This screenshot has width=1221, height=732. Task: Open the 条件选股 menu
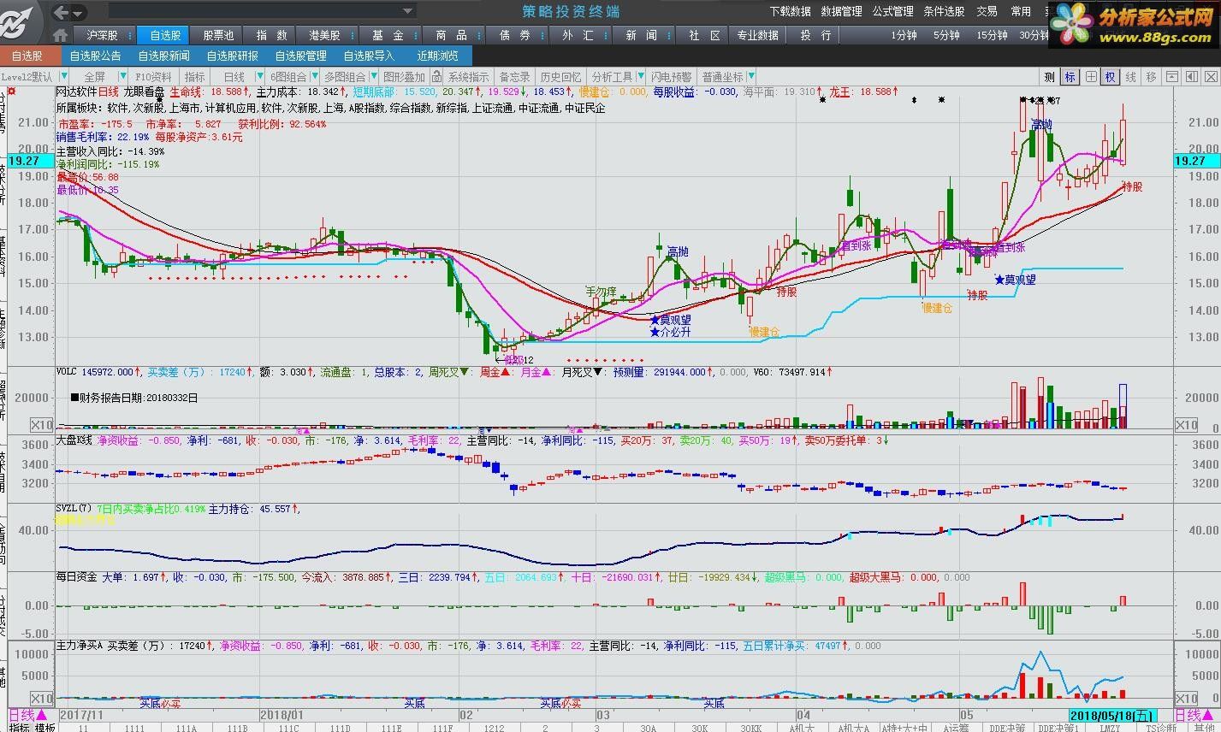pyautogui.click(x=945, y=12)
